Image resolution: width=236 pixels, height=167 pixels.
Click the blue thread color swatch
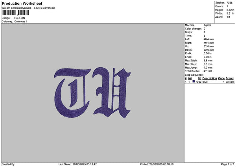tap(194, 82)
